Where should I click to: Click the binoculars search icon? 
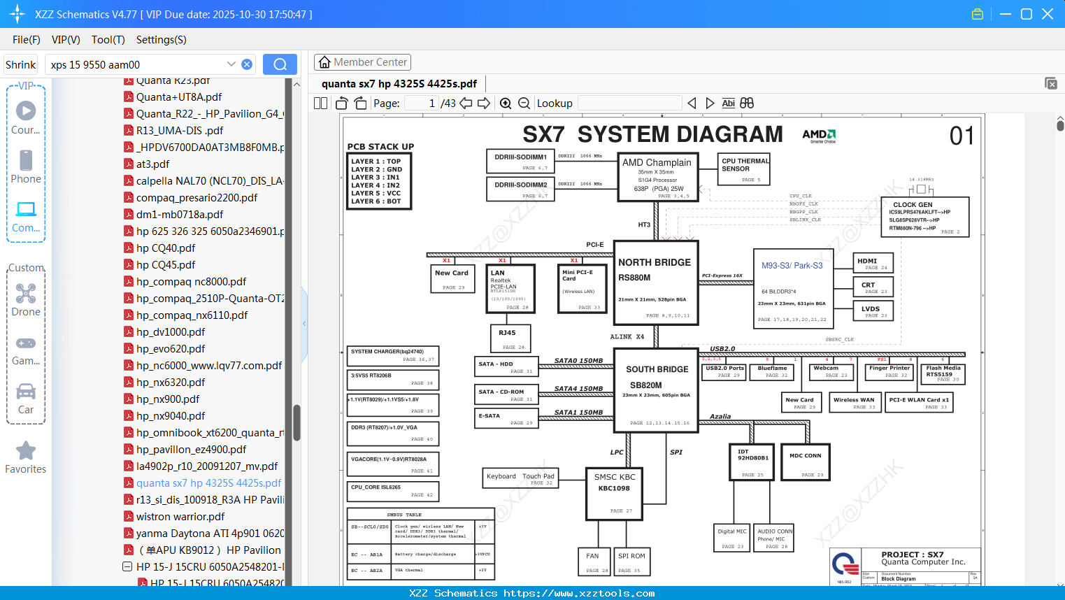(x=747, y=103)
